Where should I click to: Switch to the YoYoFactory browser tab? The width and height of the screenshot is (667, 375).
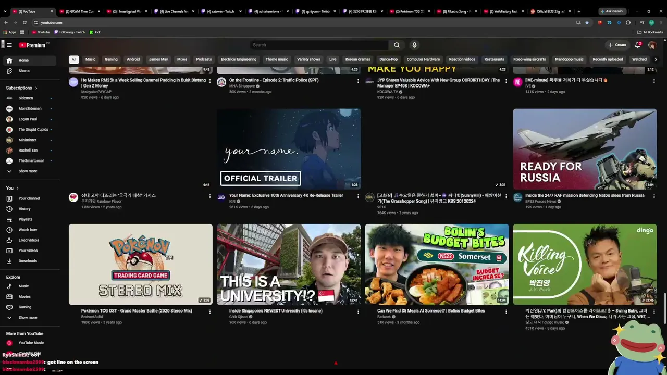504,11
